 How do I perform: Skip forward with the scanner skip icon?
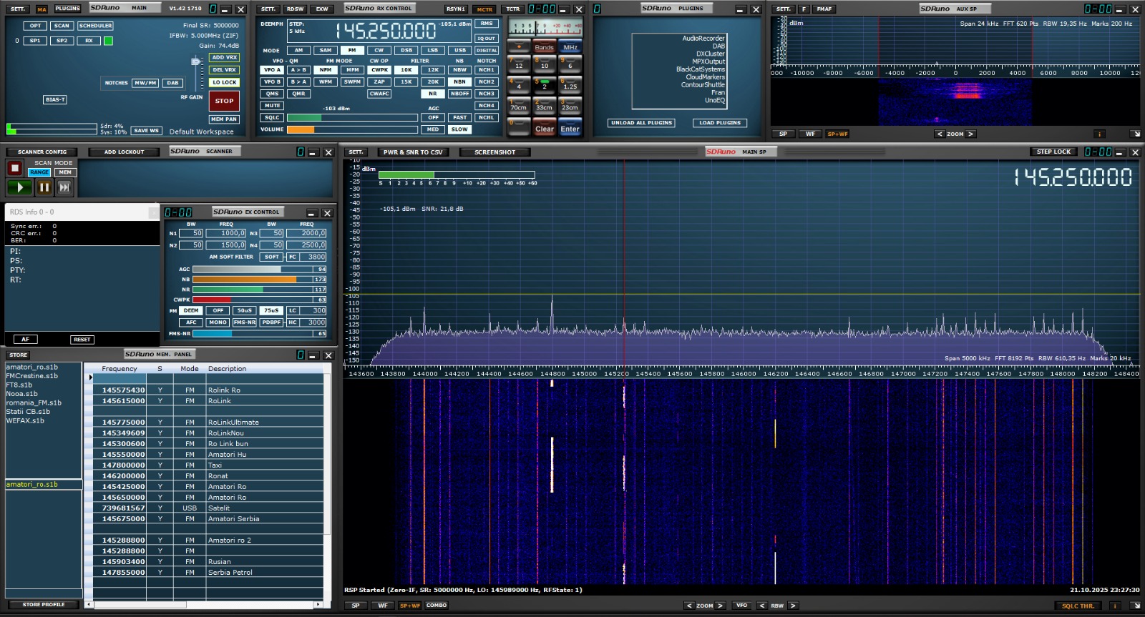point(64,187)
